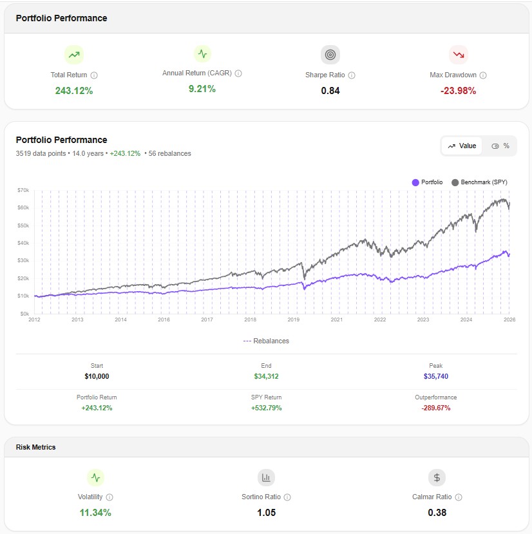Screen dimensions: 532x534
Task: Open the Total Return info tooltip
Action: 94,75
